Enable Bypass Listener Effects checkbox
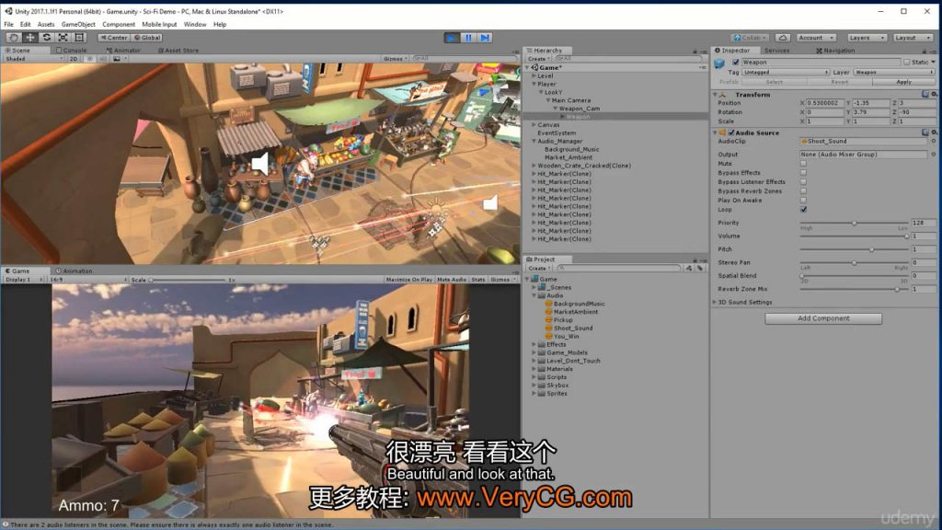 (x=803, y=182)
